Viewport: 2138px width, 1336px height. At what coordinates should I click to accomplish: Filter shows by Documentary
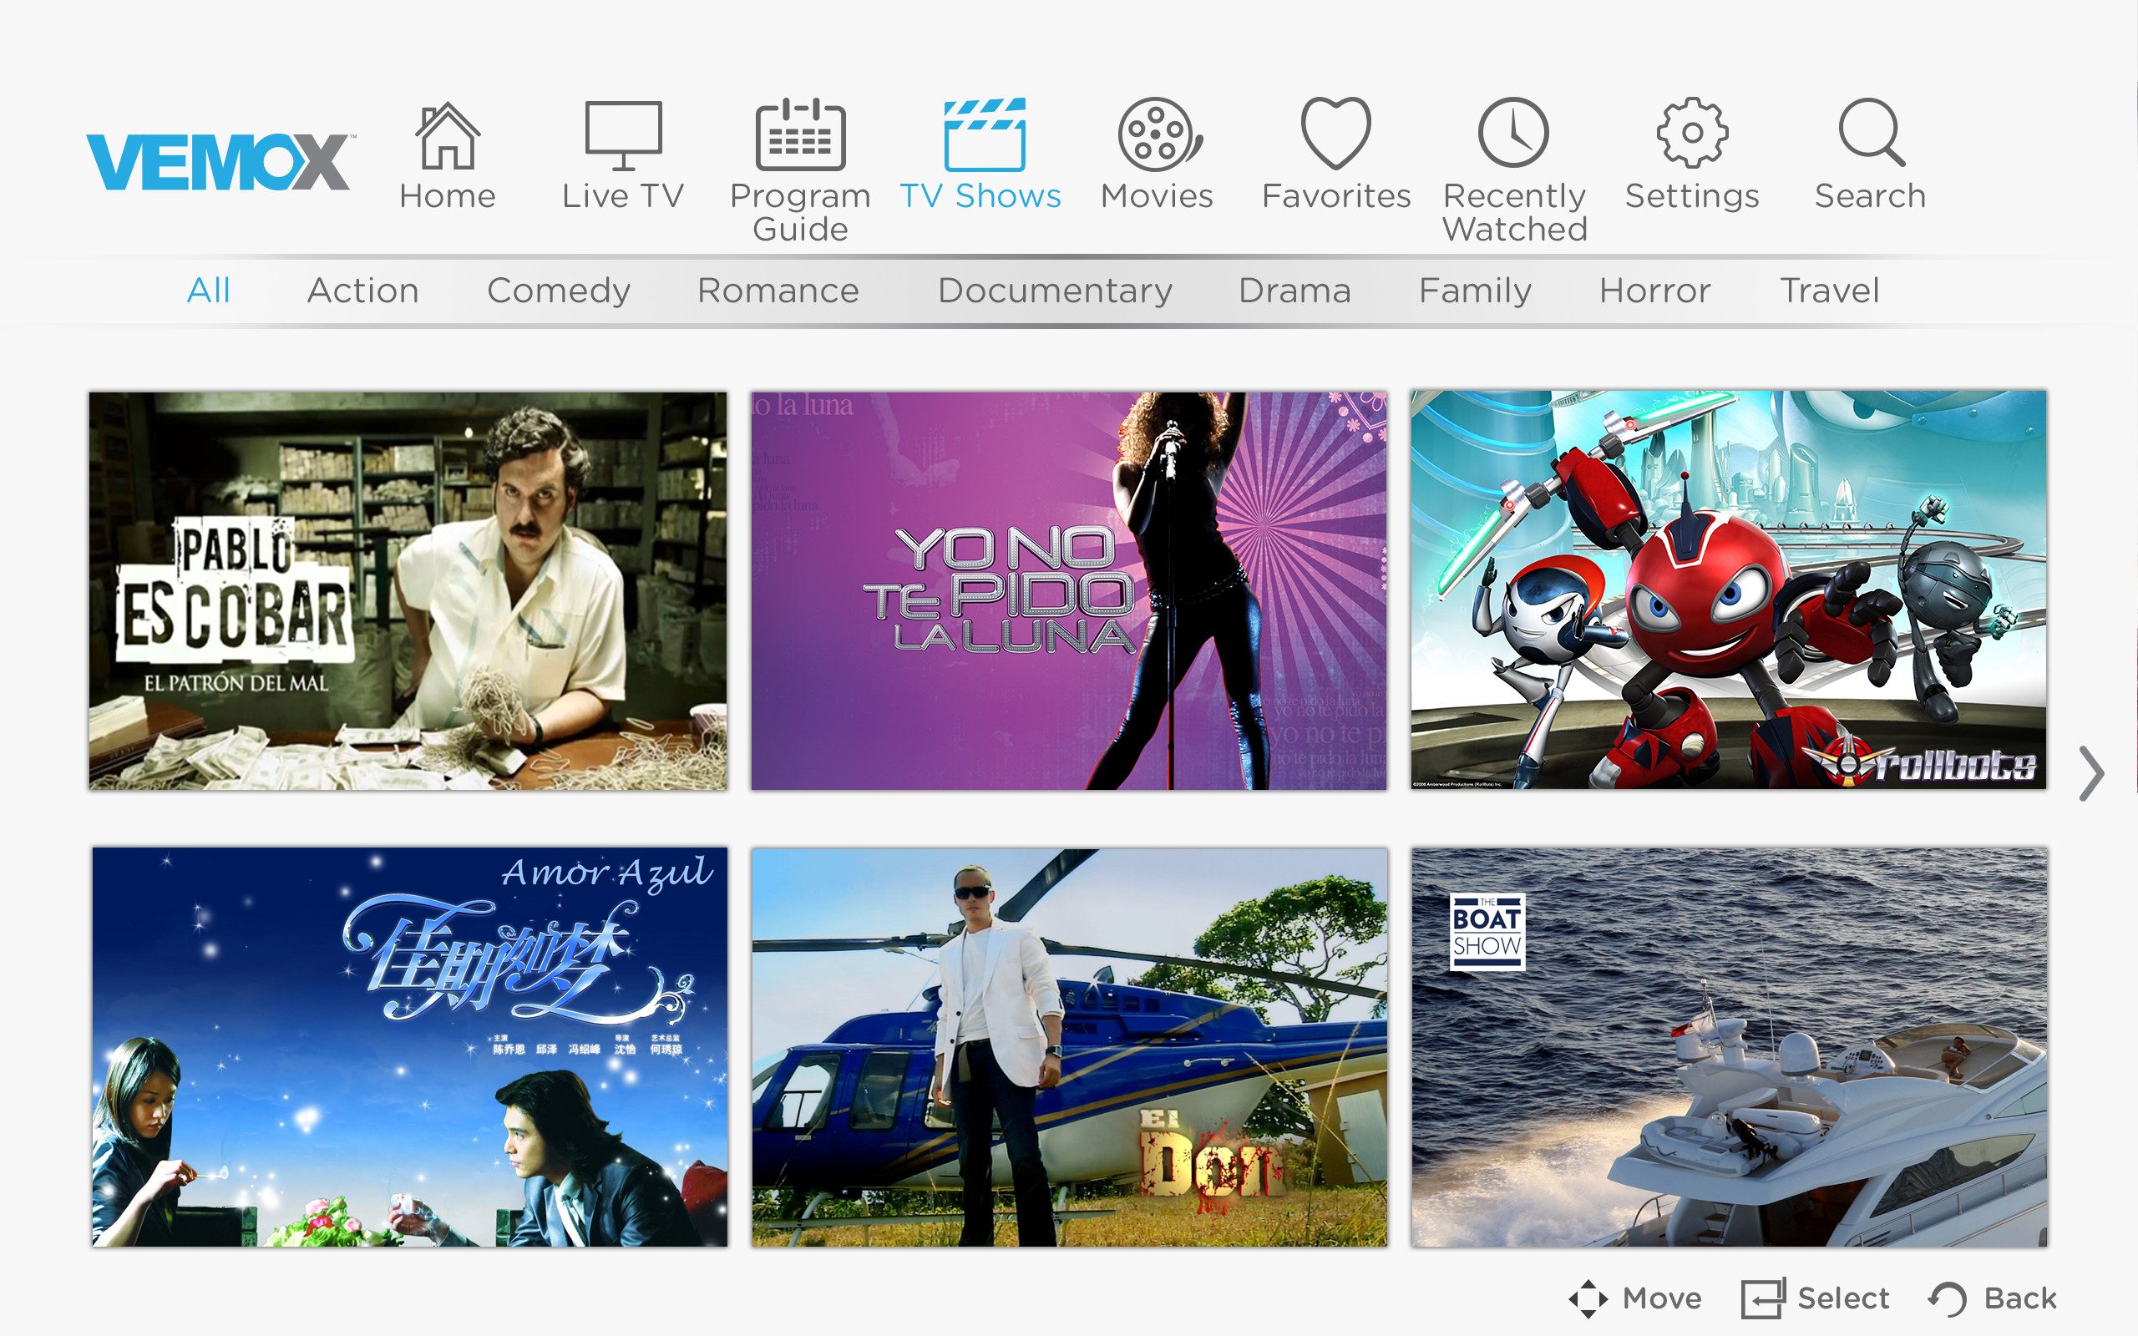1055,291
